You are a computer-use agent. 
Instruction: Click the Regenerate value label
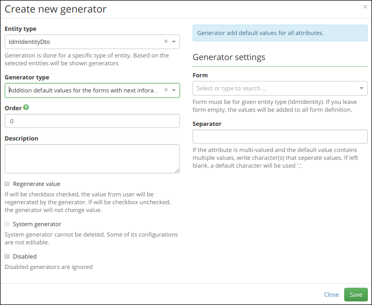coord(37,184)
